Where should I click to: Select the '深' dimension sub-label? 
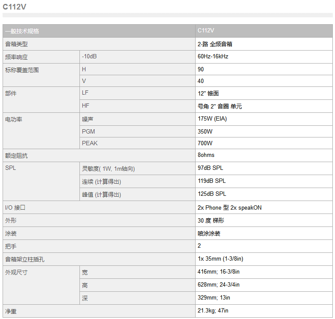85,298
